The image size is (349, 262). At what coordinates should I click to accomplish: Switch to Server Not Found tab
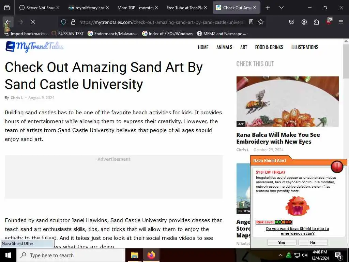coord(39,8)
